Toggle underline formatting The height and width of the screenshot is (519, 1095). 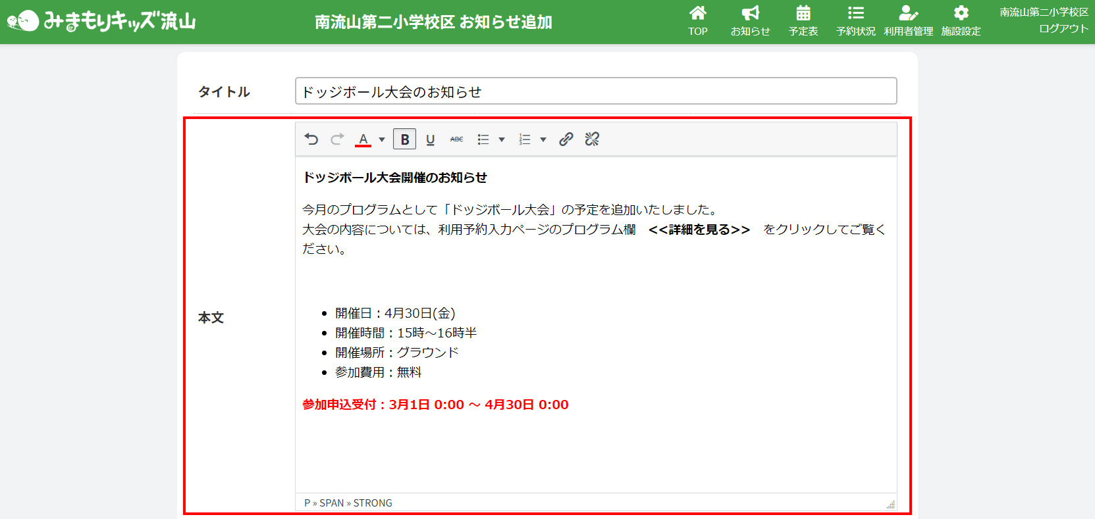coord(430,139)
